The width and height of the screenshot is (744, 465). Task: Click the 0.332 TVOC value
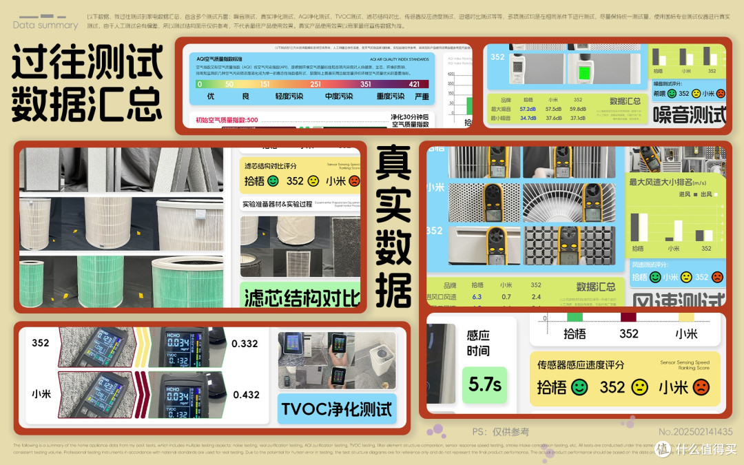[x=245, y=344]
